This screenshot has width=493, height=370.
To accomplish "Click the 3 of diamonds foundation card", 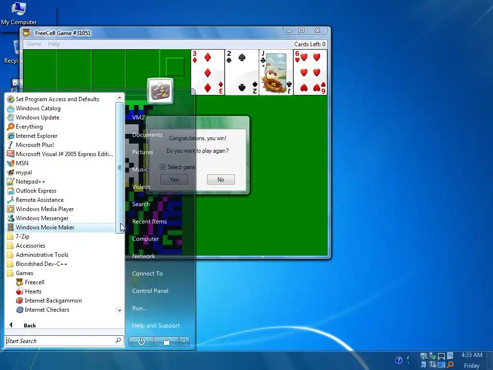I will [208, 72].
